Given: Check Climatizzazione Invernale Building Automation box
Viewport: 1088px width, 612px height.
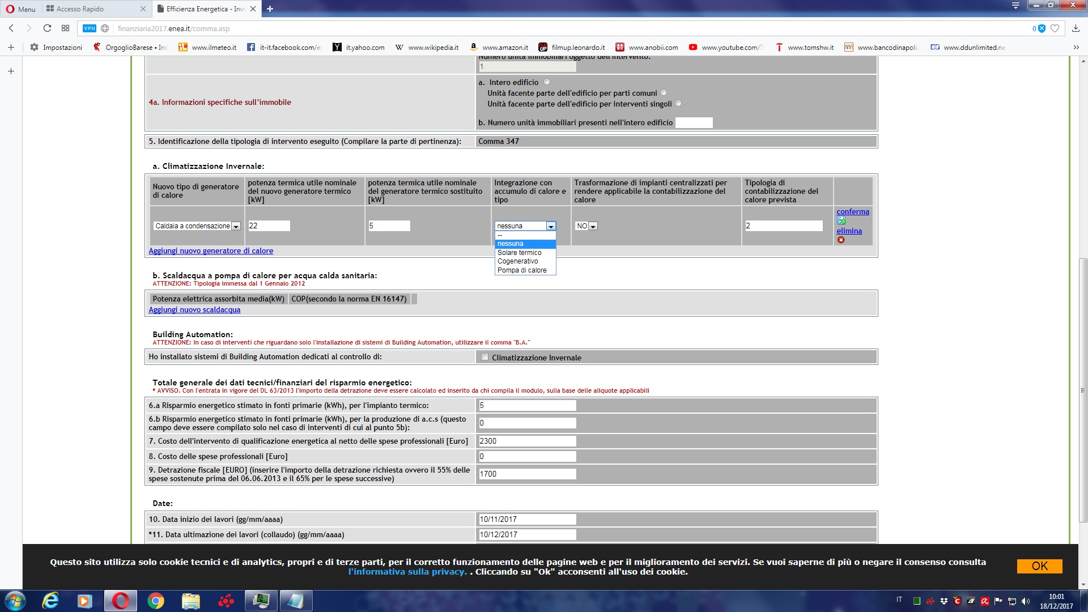Looking at the screenshot, I should (484, 357).
